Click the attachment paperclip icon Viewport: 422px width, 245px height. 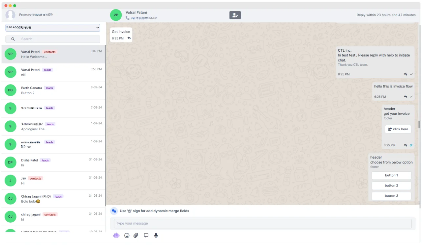tap(136, 235)
